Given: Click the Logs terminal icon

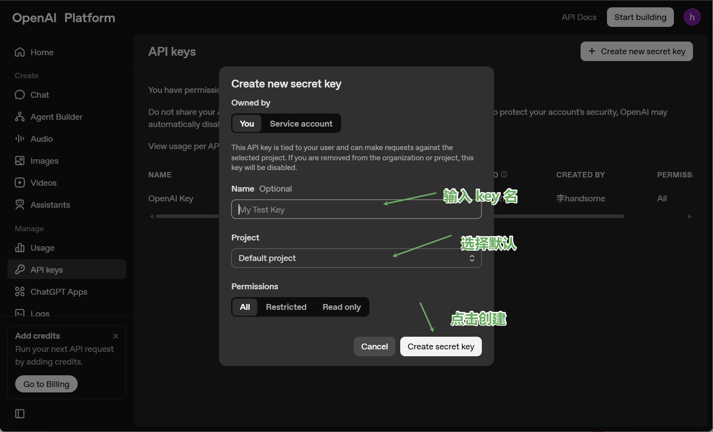Looking at the screenshot, I should (x=20, y=313).
